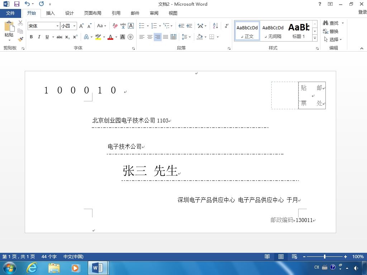Viewport: 367px width, 275px height.
Task: Align text to the right
Action: (158, 37)
